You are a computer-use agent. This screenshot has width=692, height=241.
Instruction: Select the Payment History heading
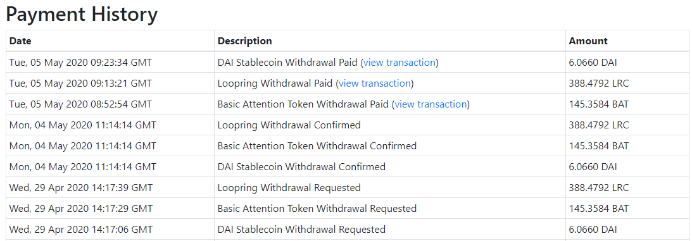[82, 15]
